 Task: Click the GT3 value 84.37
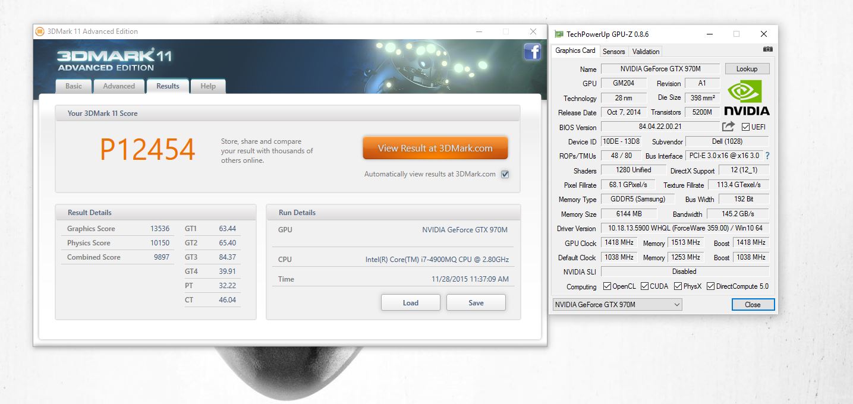coord(227,257)
